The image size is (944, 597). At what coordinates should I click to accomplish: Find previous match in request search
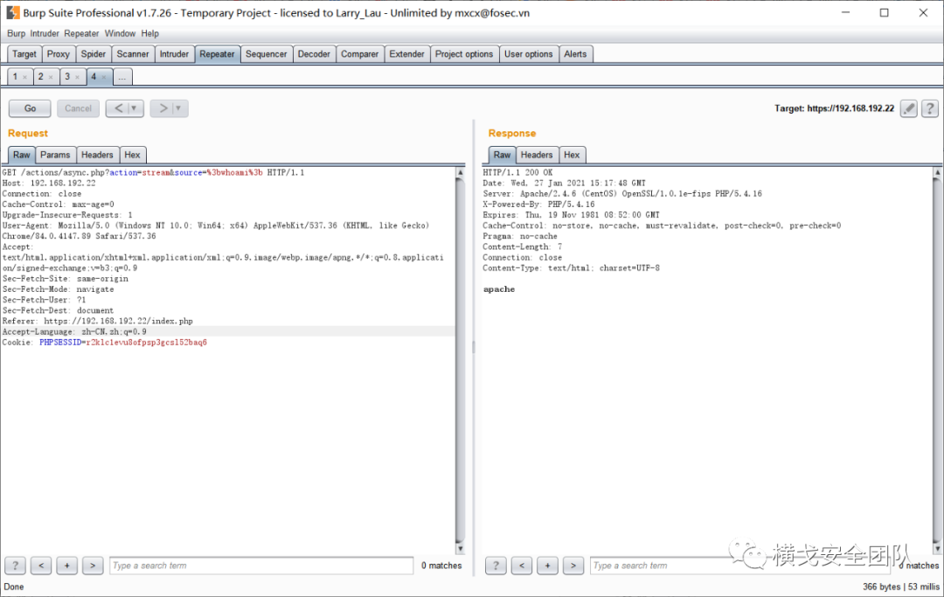[x=41, y=566]
